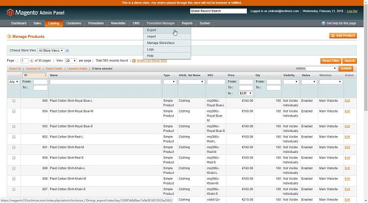Open the Any selection filter dropdown
368x203 pixels.
click(14, 82)
